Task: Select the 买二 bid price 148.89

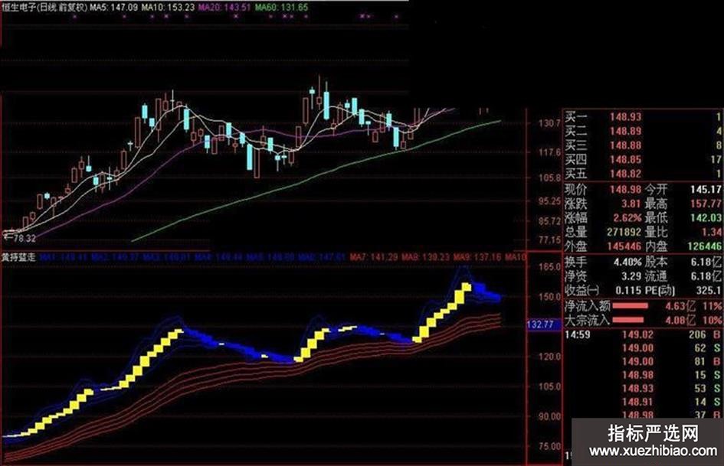Action: 625,131
